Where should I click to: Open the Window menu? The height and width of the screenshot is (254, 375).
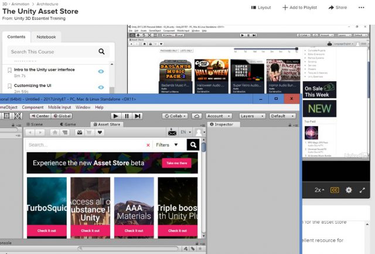pyautogui.click(x=83, y=107)
